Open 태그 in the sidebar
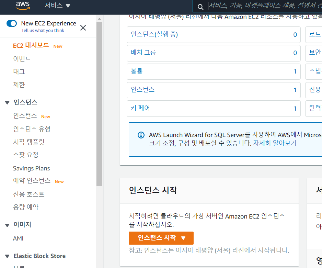 [19, 71]
